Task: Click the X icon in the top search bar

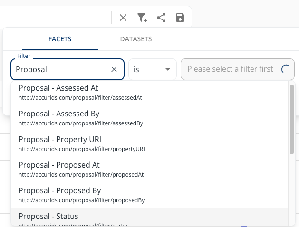Action: pyautogui.click(x=123, y=18)
